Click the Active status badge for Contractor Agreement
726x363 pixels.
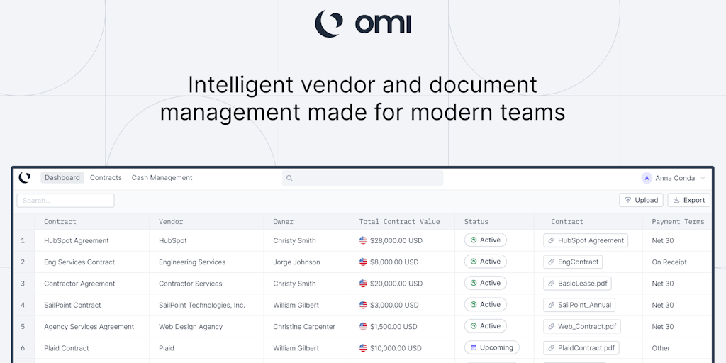486,283
